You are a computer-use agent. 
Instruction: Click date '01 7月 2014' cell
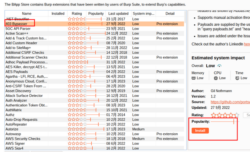point(115,115)
